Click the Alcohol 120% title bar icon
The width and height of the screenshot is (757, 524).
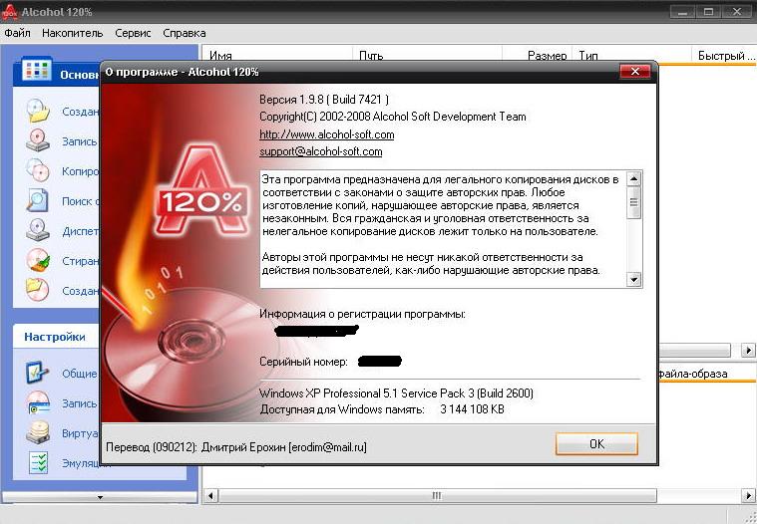[9, 12]
